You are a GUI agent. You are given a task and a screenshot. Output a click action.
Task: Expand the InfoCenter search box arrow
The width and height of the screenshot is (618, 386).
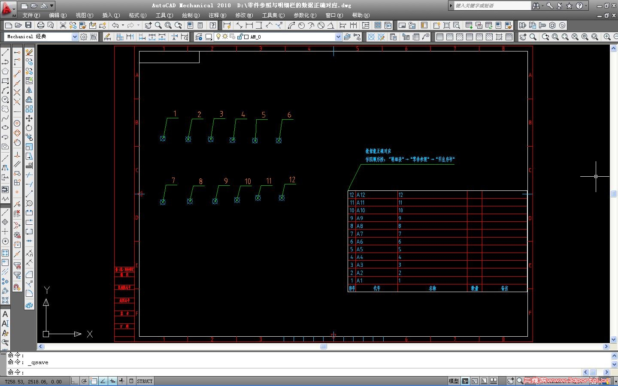451,6
